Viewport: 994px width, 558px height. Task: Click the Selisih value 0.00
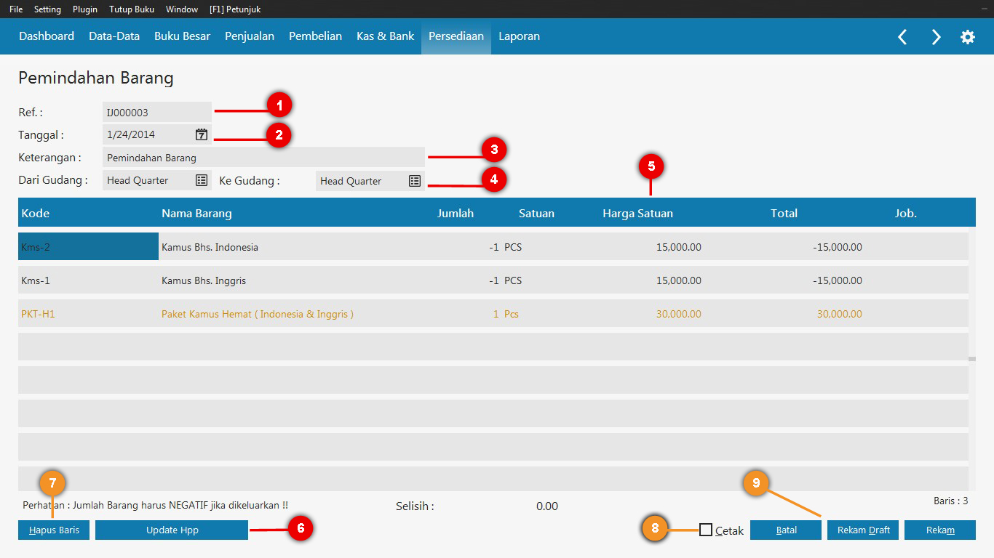[547, 506]
